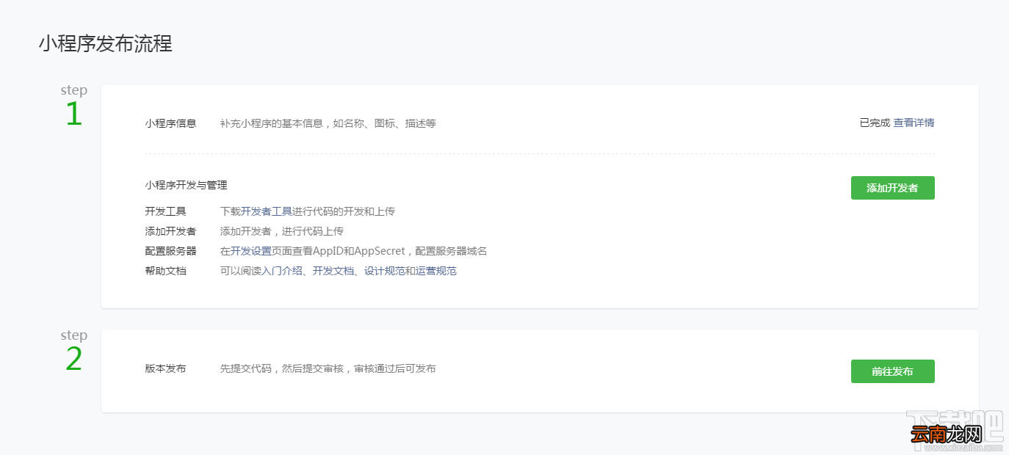Select the text 补充小程序的基本信息，如名称、图标、描述等
The width and height of the screenshot is (1009, 455).
click(x=328, y=123)
